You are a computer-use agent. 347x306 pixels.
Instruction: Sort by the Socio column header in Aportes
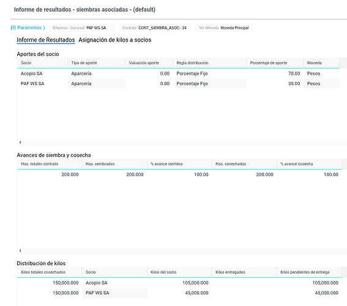click(x=42, y=63)
